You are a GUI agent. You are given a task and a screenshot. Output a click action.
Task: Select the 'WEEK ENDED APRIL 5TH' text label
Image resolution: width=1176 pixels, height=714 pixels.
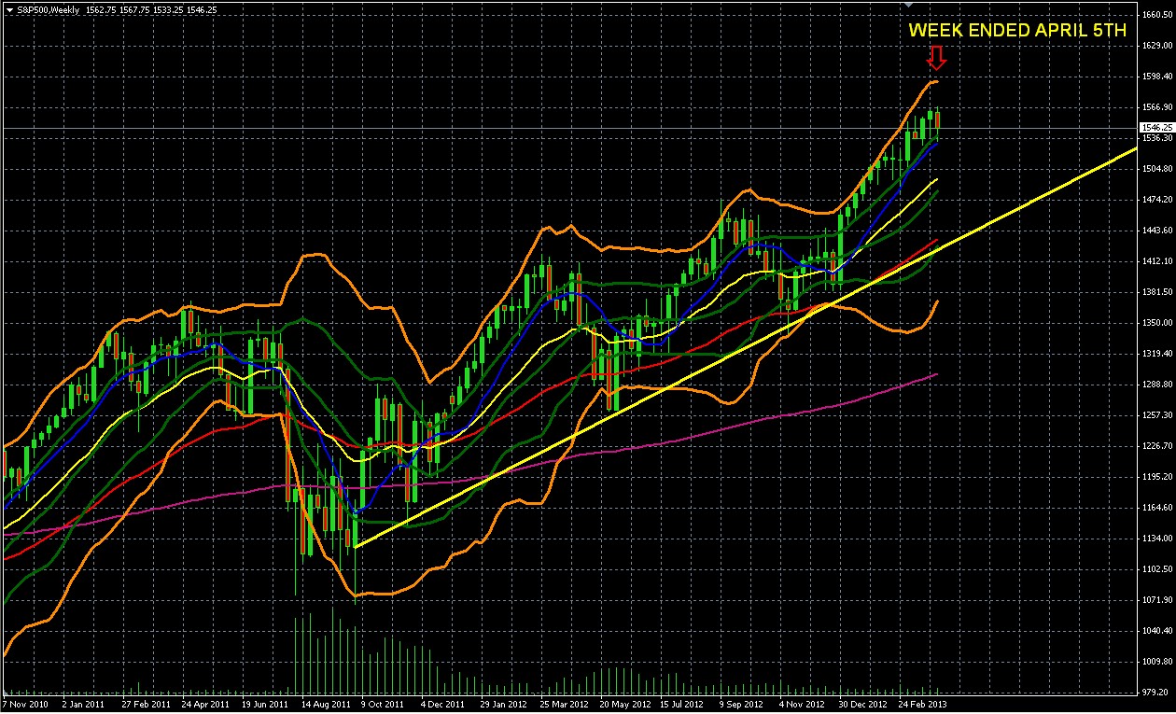pos(1018,30)
